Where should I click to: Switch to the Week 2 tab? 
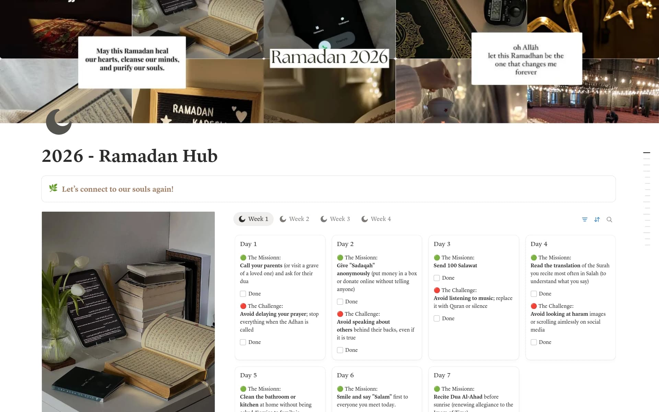(x=294, y=219)
